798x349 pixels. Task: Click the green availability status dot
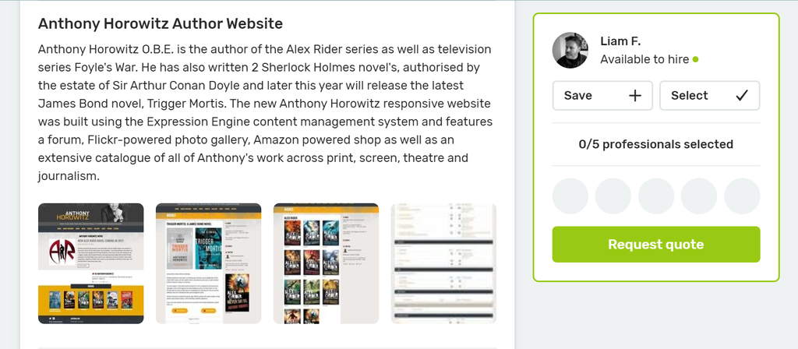coord(696,59)
